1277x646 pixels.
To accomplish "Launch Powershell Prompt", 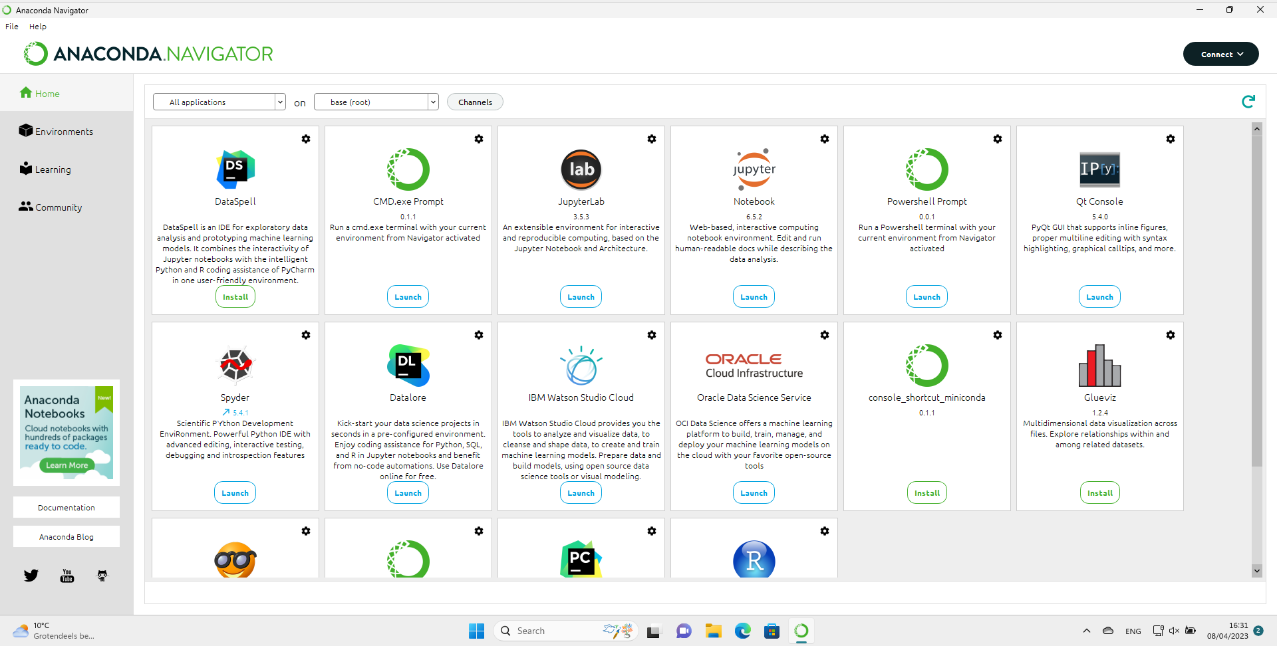I will pyautogui.click(x=927, y=297).
